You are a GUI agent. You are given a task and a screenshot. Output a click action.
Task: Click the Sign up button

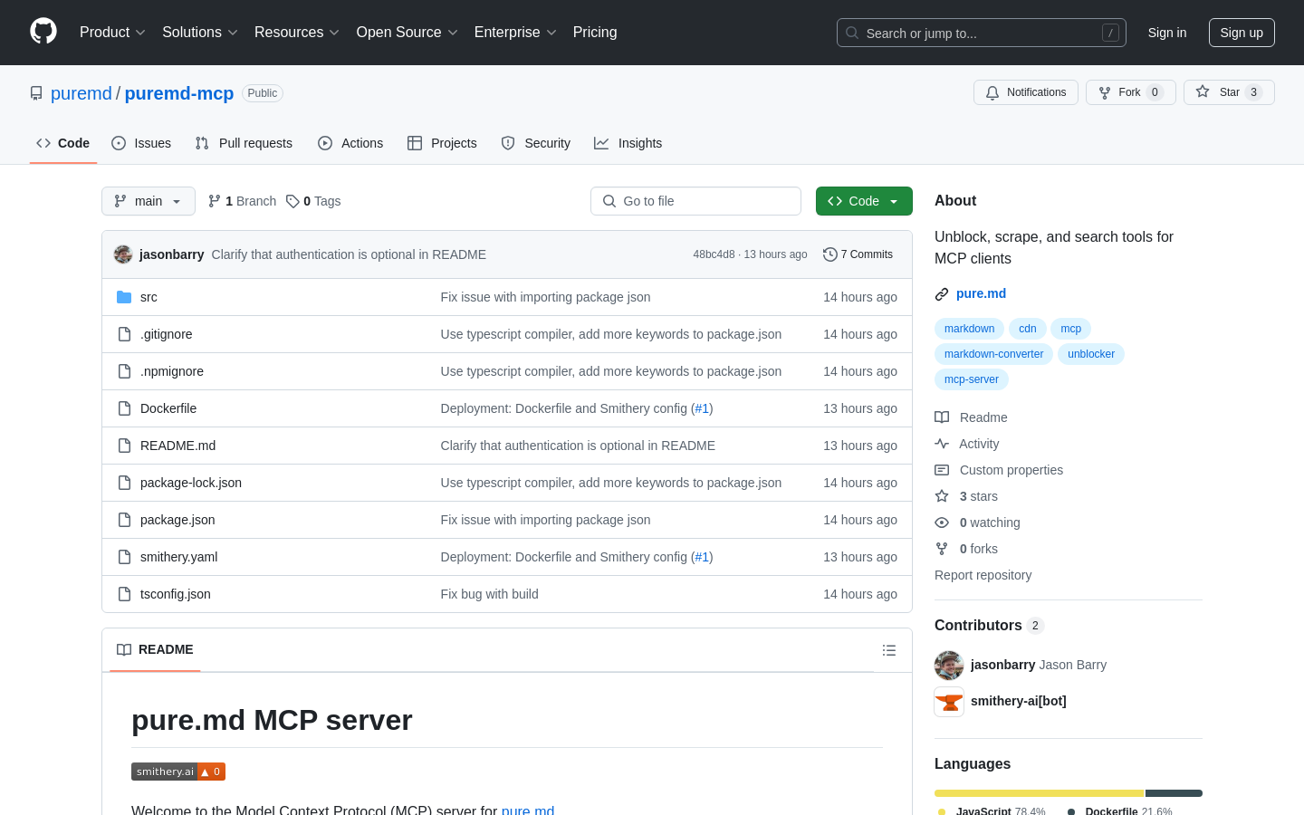tap(1242, 33)
